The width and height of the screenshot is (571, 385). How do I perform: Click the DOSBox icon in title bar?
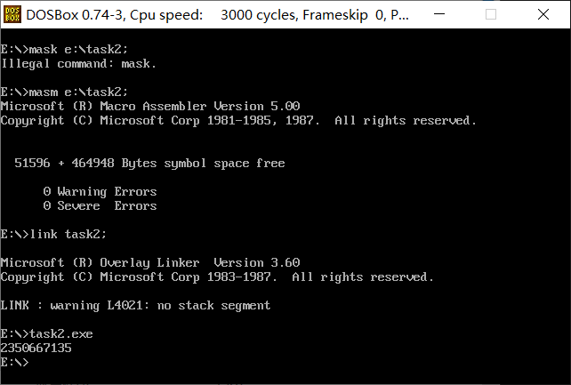[12, 14]
